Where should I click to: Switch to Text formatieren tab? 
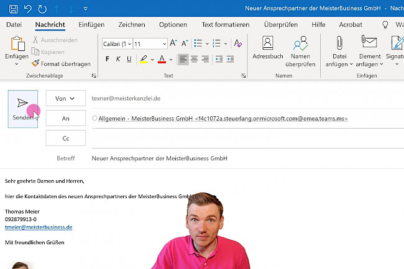[x=226, y=25]
